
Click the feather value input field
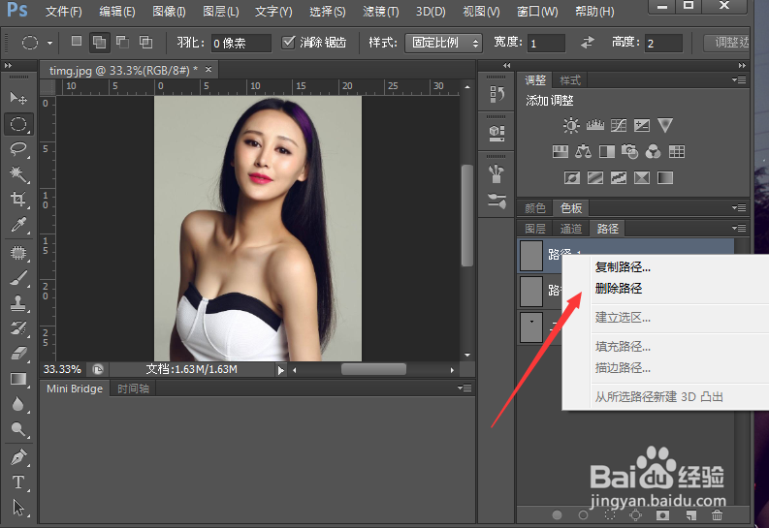(240, 43)
